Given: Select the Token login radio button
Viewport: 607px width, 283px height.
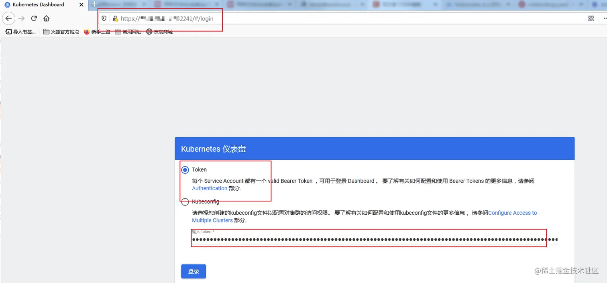Looking at the screenshot, I should [185, 170].
